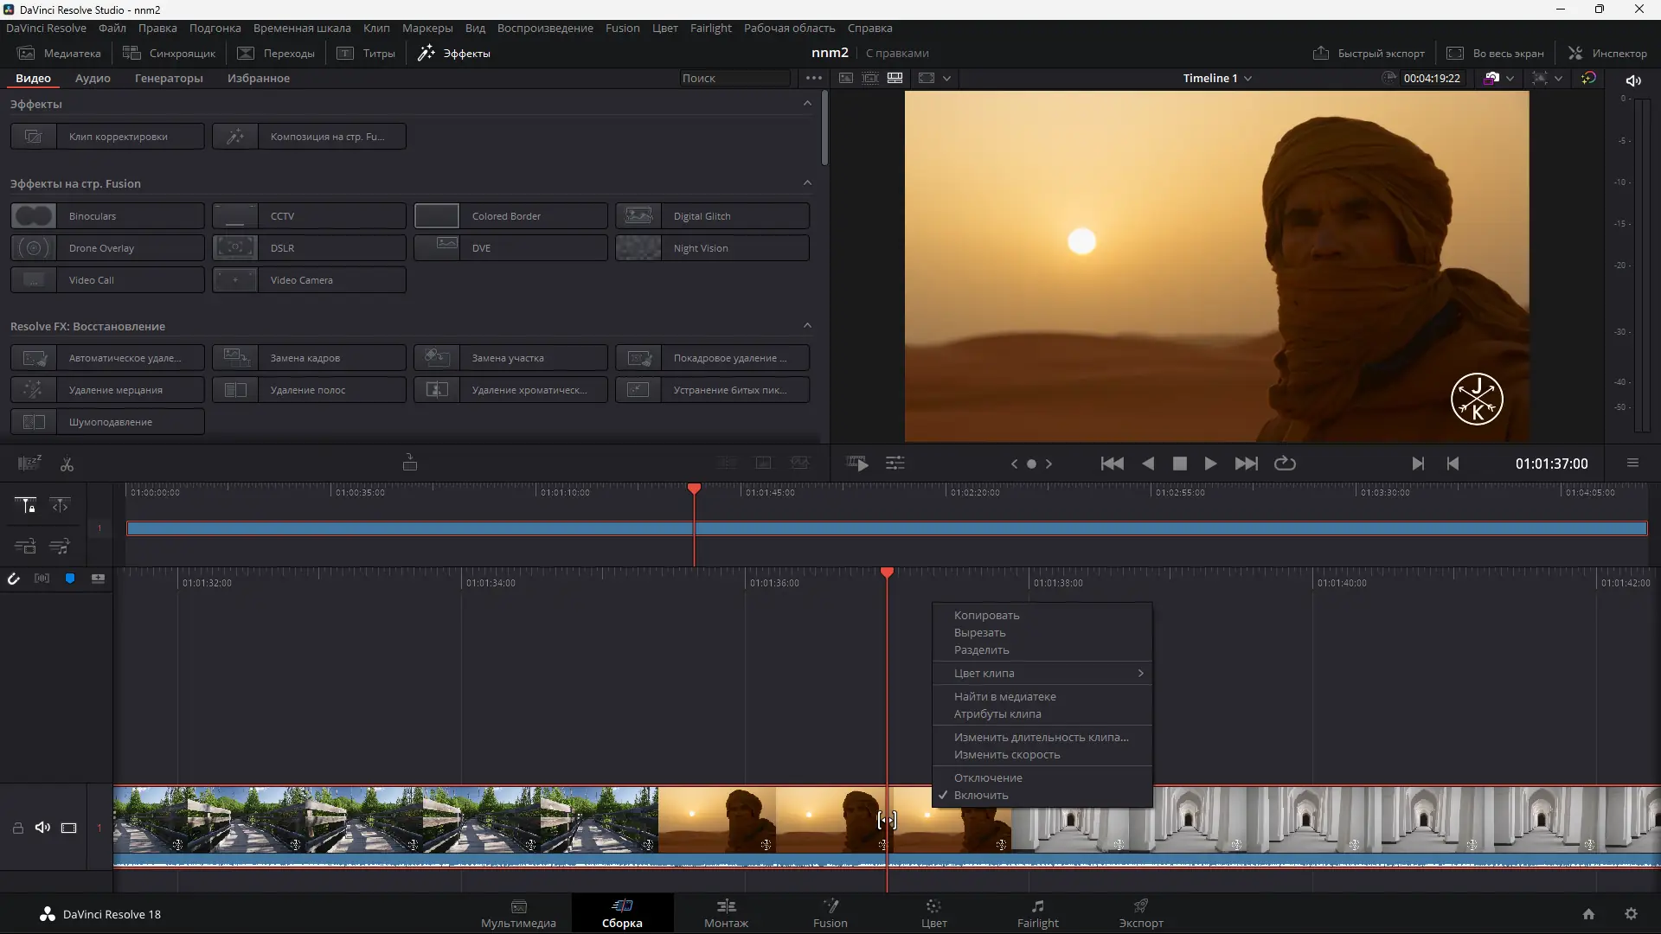The height and width of the screenshot is (934, 1661).
Task: Expand the Цвет клипа submenu
Action: click(1042, 673)
